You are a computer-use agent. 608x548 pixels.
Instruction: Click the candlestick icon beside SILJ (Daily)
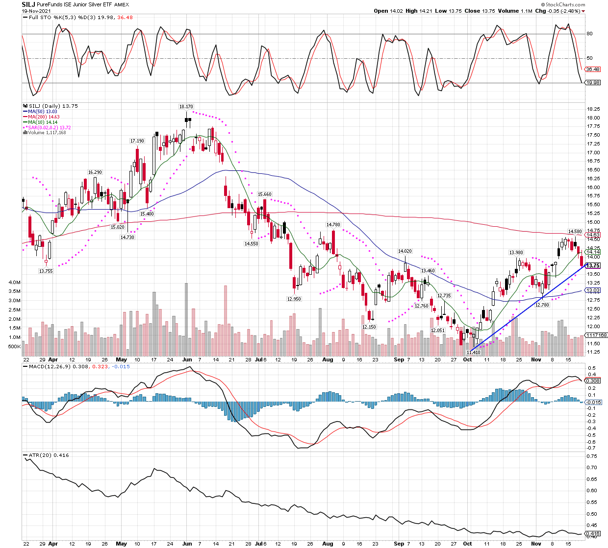coord(25,106)
